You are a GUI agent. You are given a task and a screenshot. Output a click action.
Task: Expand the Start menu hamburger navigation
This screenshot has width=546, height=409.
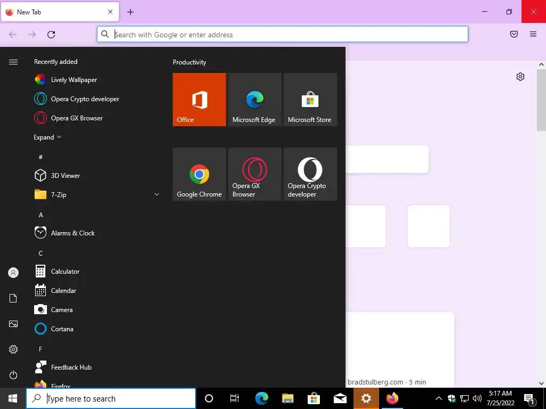point(13,62)
